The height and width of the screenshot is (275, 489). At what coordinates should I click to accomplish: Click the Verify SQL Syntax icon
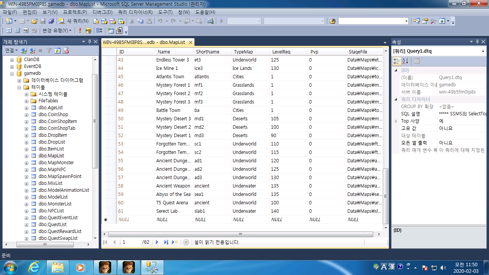click(x=88, y=31)
